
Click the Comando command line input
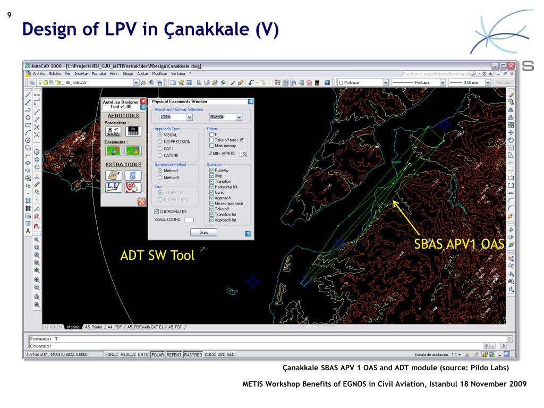coord(257,346)
